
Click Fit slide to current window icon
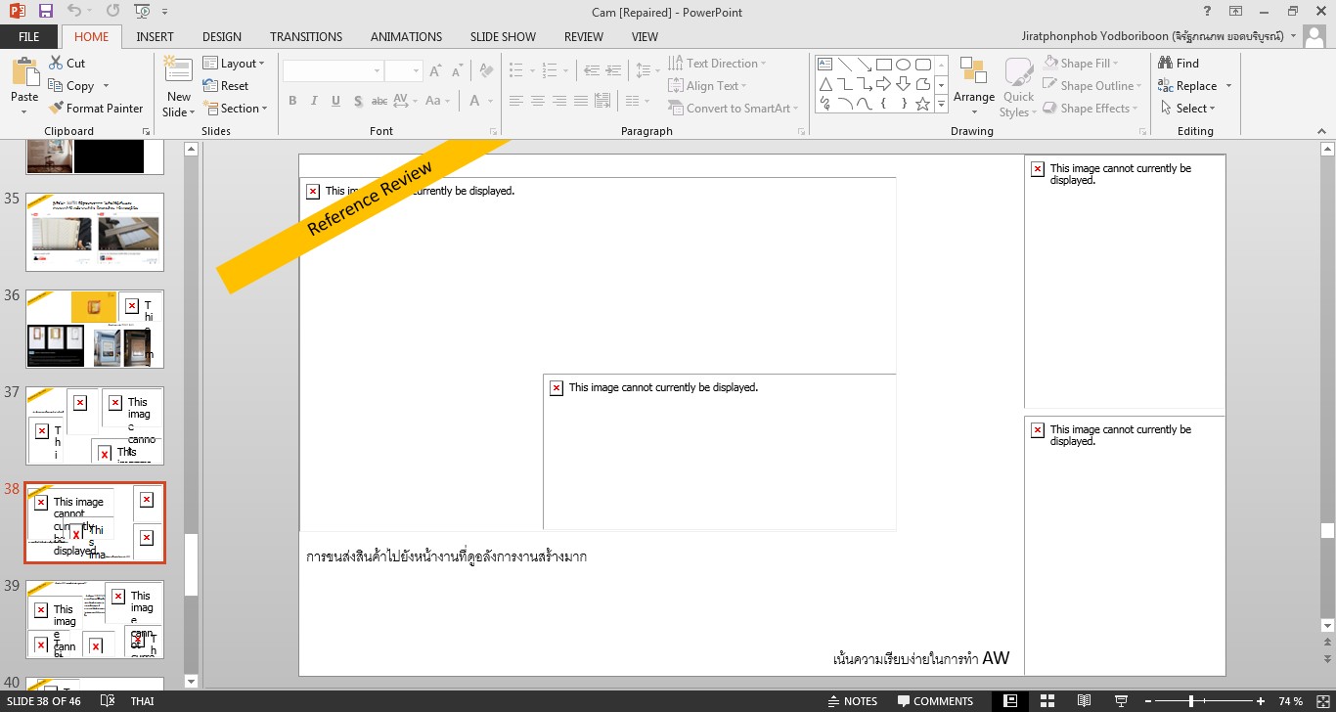click(1322, 701)
